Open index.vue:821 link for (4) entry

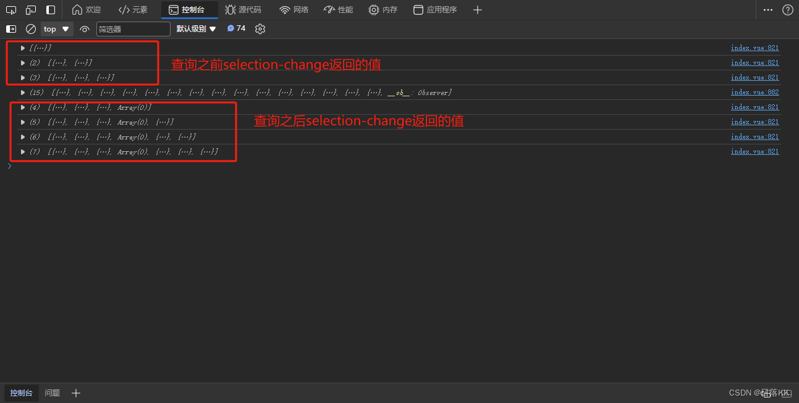(x=755, y=107)
